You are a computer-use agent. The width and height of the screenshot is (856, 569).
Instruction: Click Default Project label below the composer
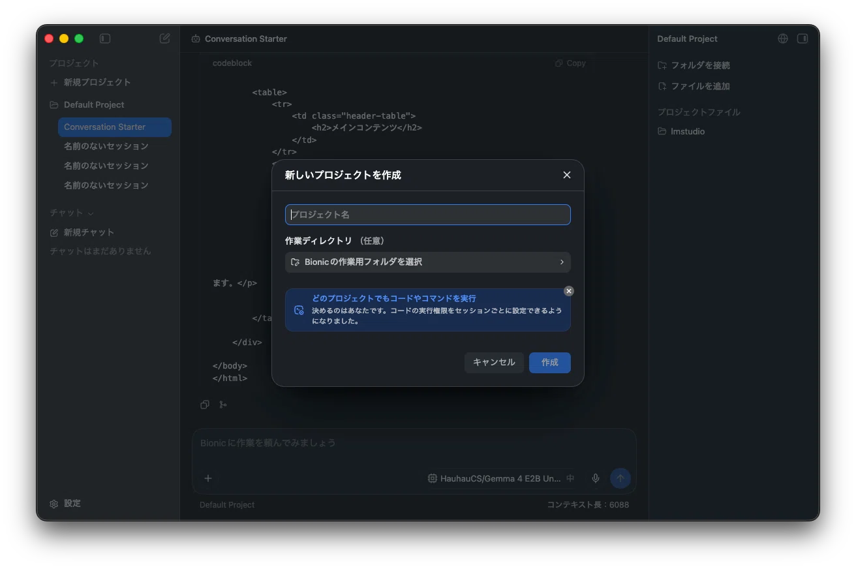click(x=227, y=505)
